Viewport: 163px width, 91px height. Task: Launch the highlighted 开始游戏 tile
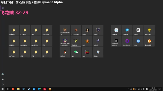[x=76, y=41]
